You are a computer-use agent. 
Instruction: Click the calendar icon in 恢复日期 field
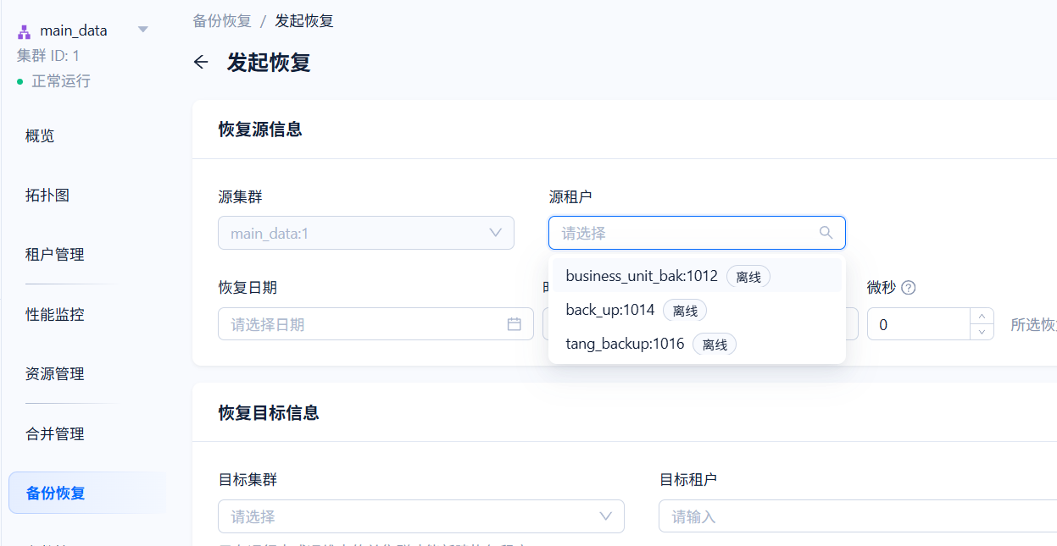point(514,324)
